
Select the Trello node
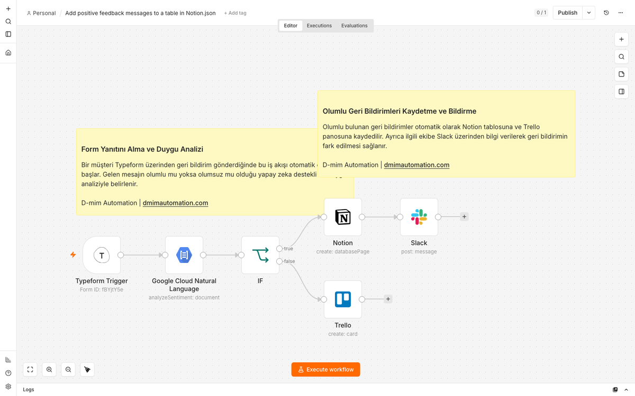343,299
